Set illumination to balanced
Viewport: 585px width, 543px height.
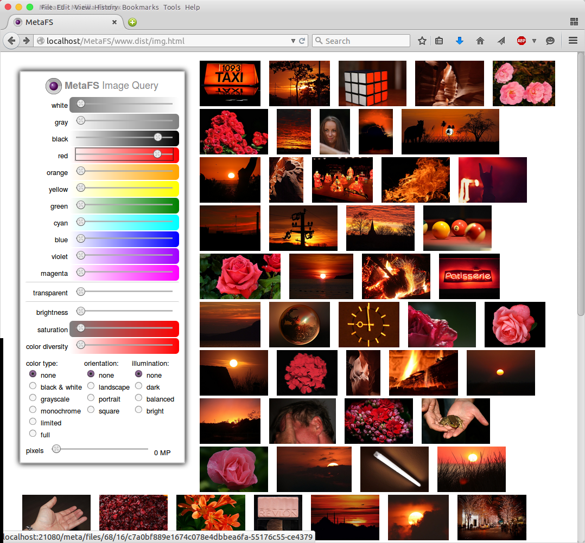pyautogui.click(x=138, y=398)
